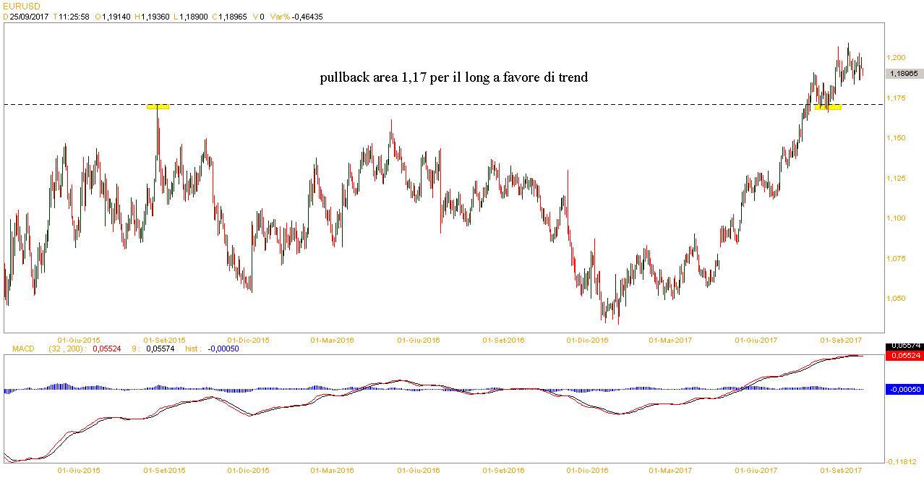Click 01-Dic-2016 on the MACD panel bottom axis
The width and height of the screenshot is (924, 483).
586,470
